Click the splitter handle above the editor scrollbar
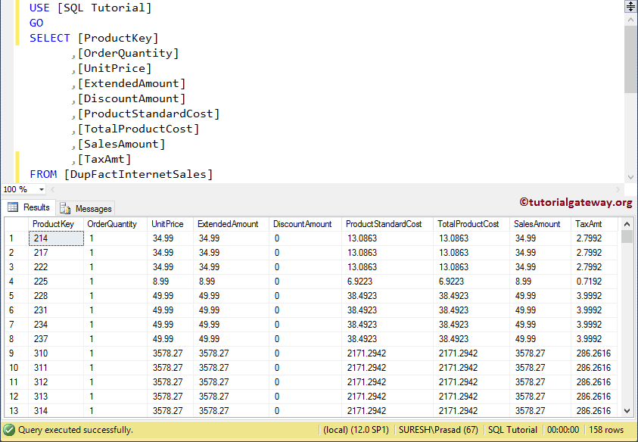638x442 pixels. pyautogui.click(x=630, y=7)
